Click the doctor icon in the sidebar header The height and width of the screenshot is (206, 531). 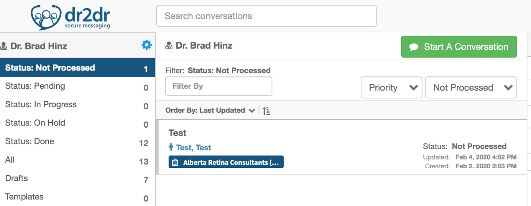(x=4, y=46)
